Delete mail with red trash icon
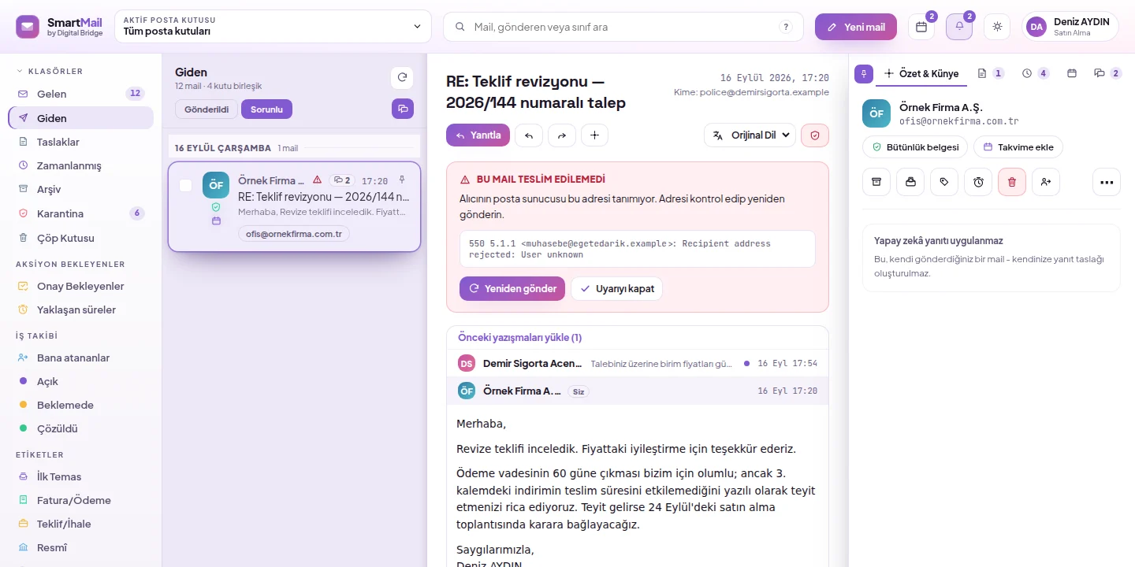 pyautogui.click(x=1012, y=182)
